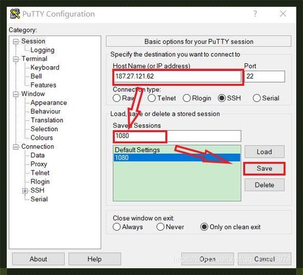Open the Serial category in tree
The width and height of the screenshot is (303, 275).
(x=39, y=199)
